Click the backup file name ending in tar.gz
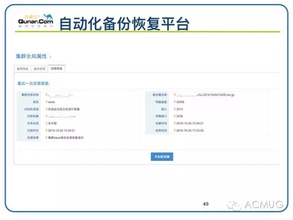This screenshot has width=293, height=220. (206, 95)
